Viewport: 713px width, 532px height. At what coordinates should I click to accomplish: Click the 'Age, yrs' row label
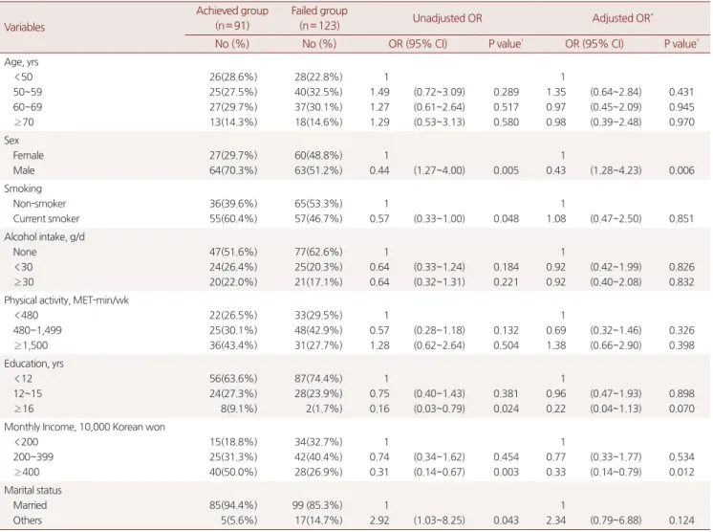coord(21,62)
